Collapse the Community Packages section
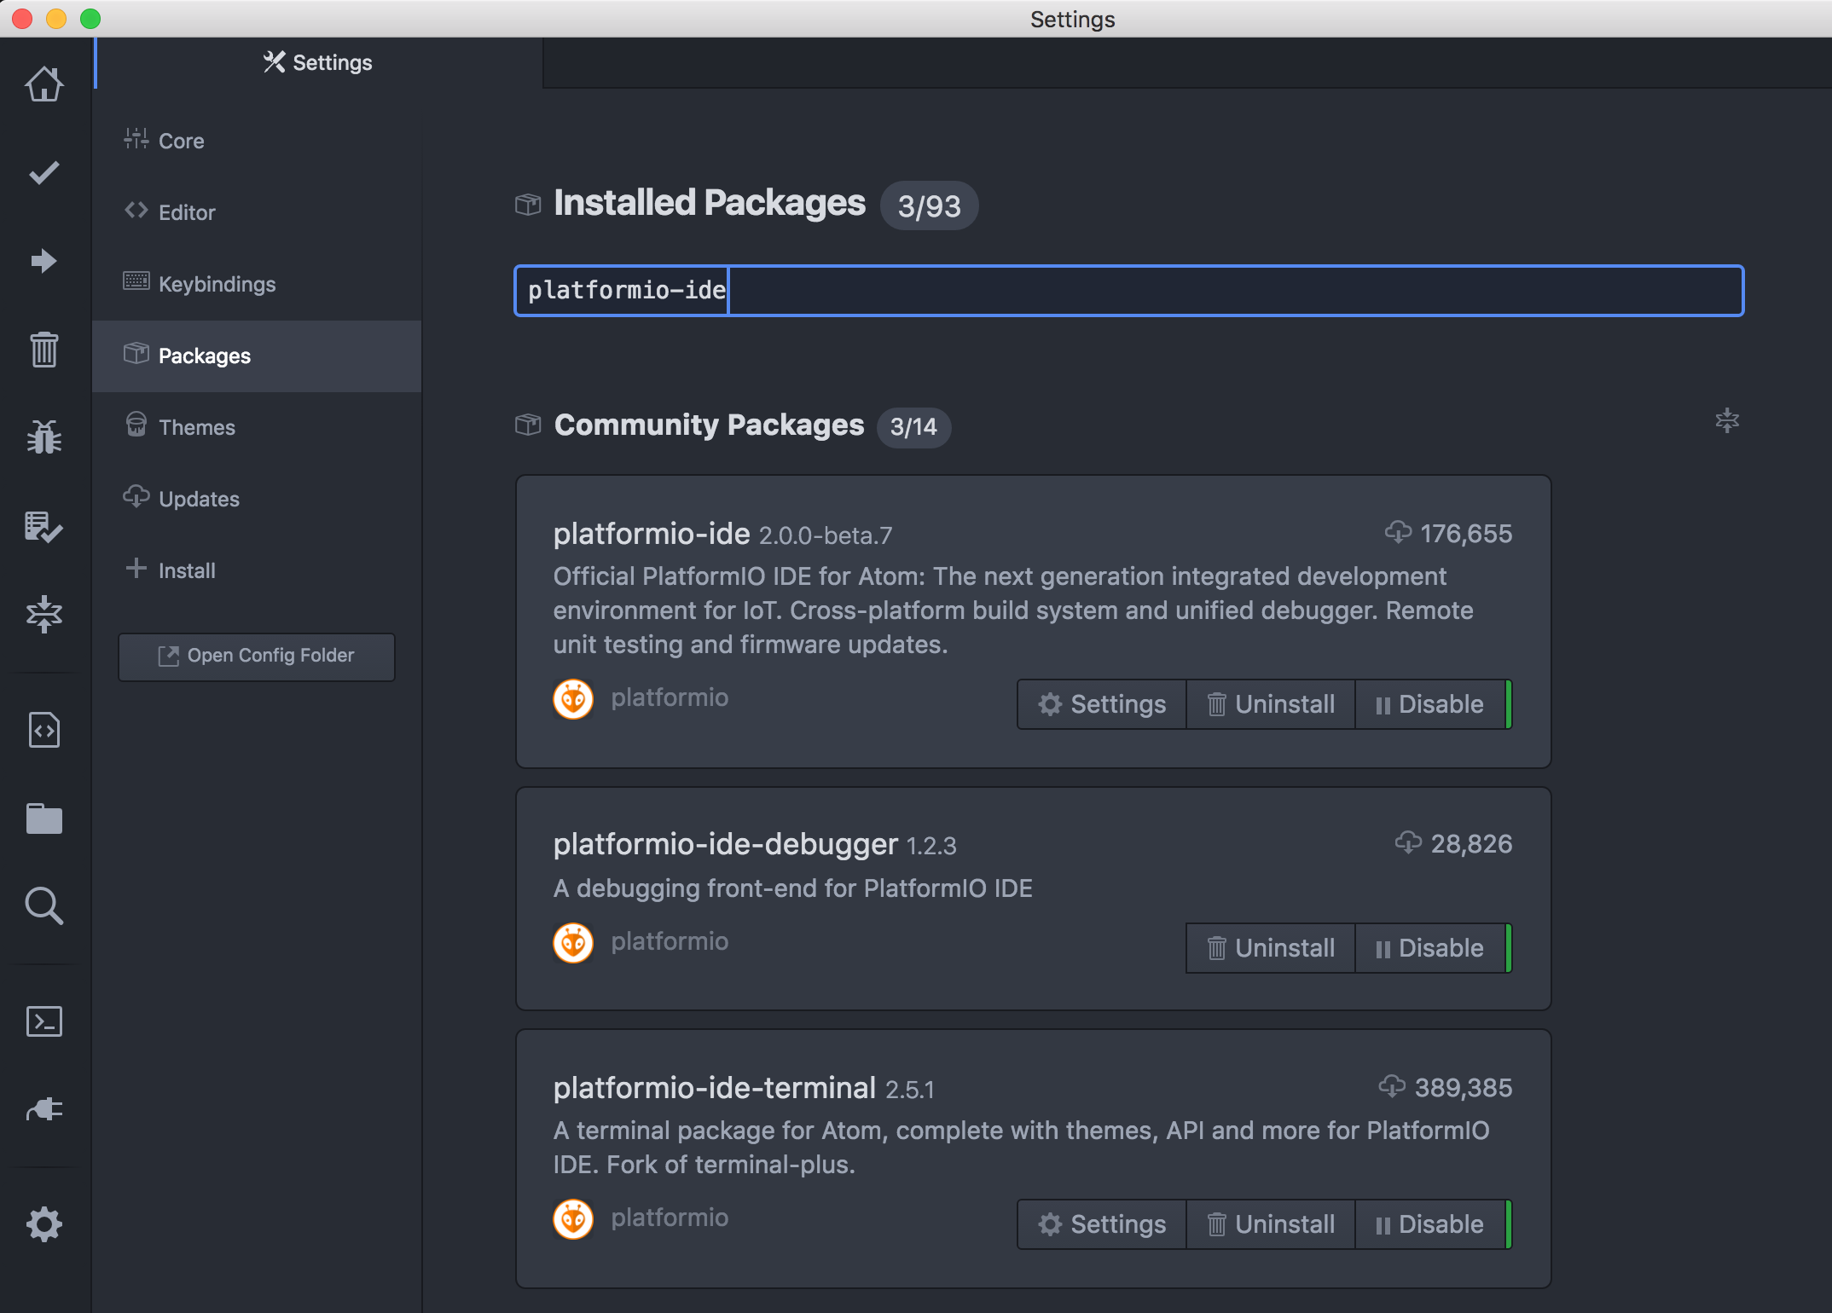Screen dimensions: 1832x1313 1727,420
